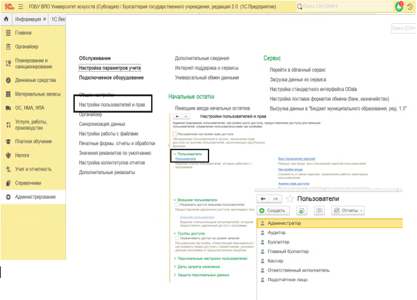Click the discussion speech bubble icon
This screenshot has width=417, height=300.
click(320, 211)
